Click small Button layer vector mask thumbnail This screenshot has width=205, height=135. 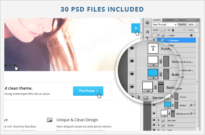[176, 105]
